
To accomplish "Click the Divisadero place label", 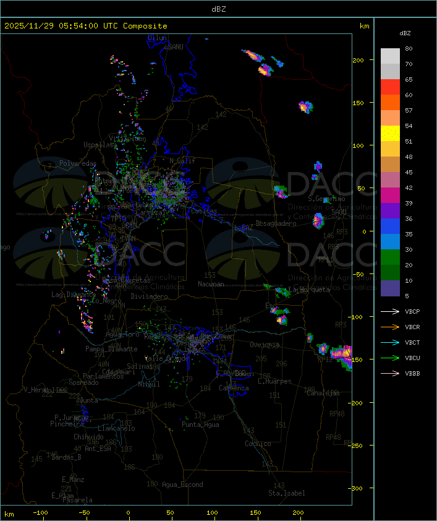I will tap(150, 296).
